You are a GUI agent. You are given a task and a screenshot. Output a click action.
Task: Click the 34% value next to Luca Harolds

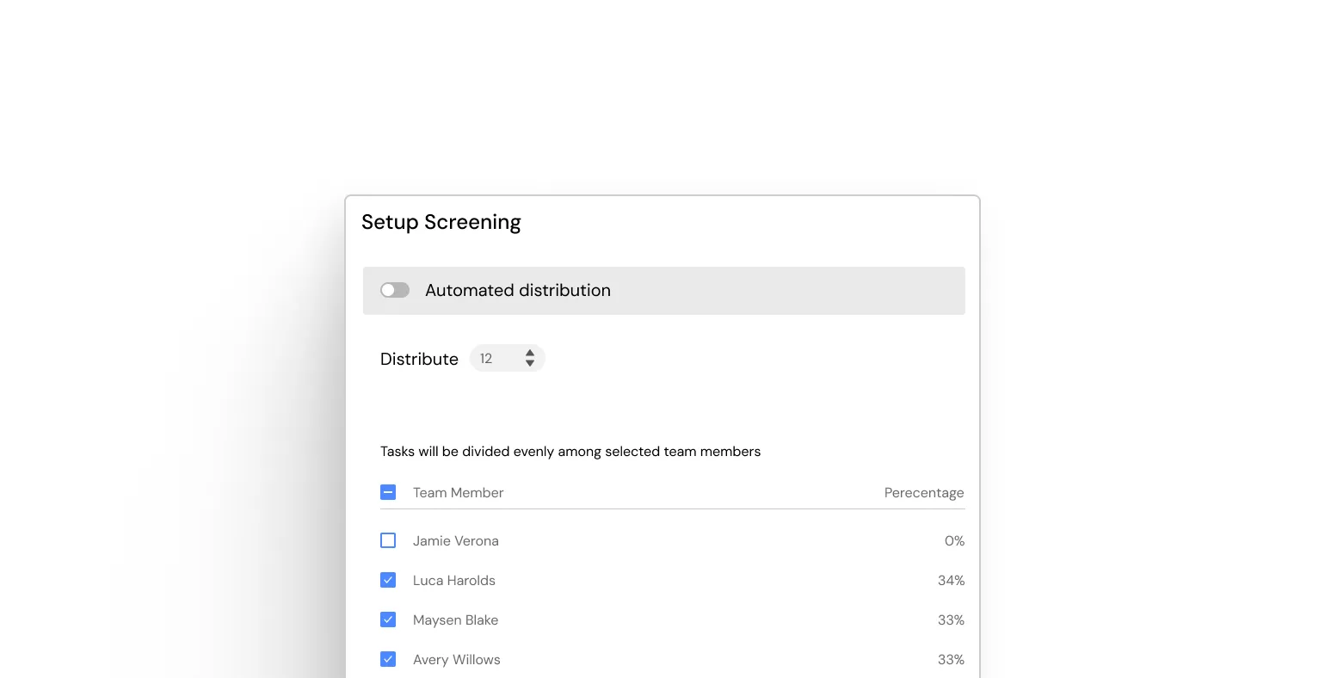951,580
